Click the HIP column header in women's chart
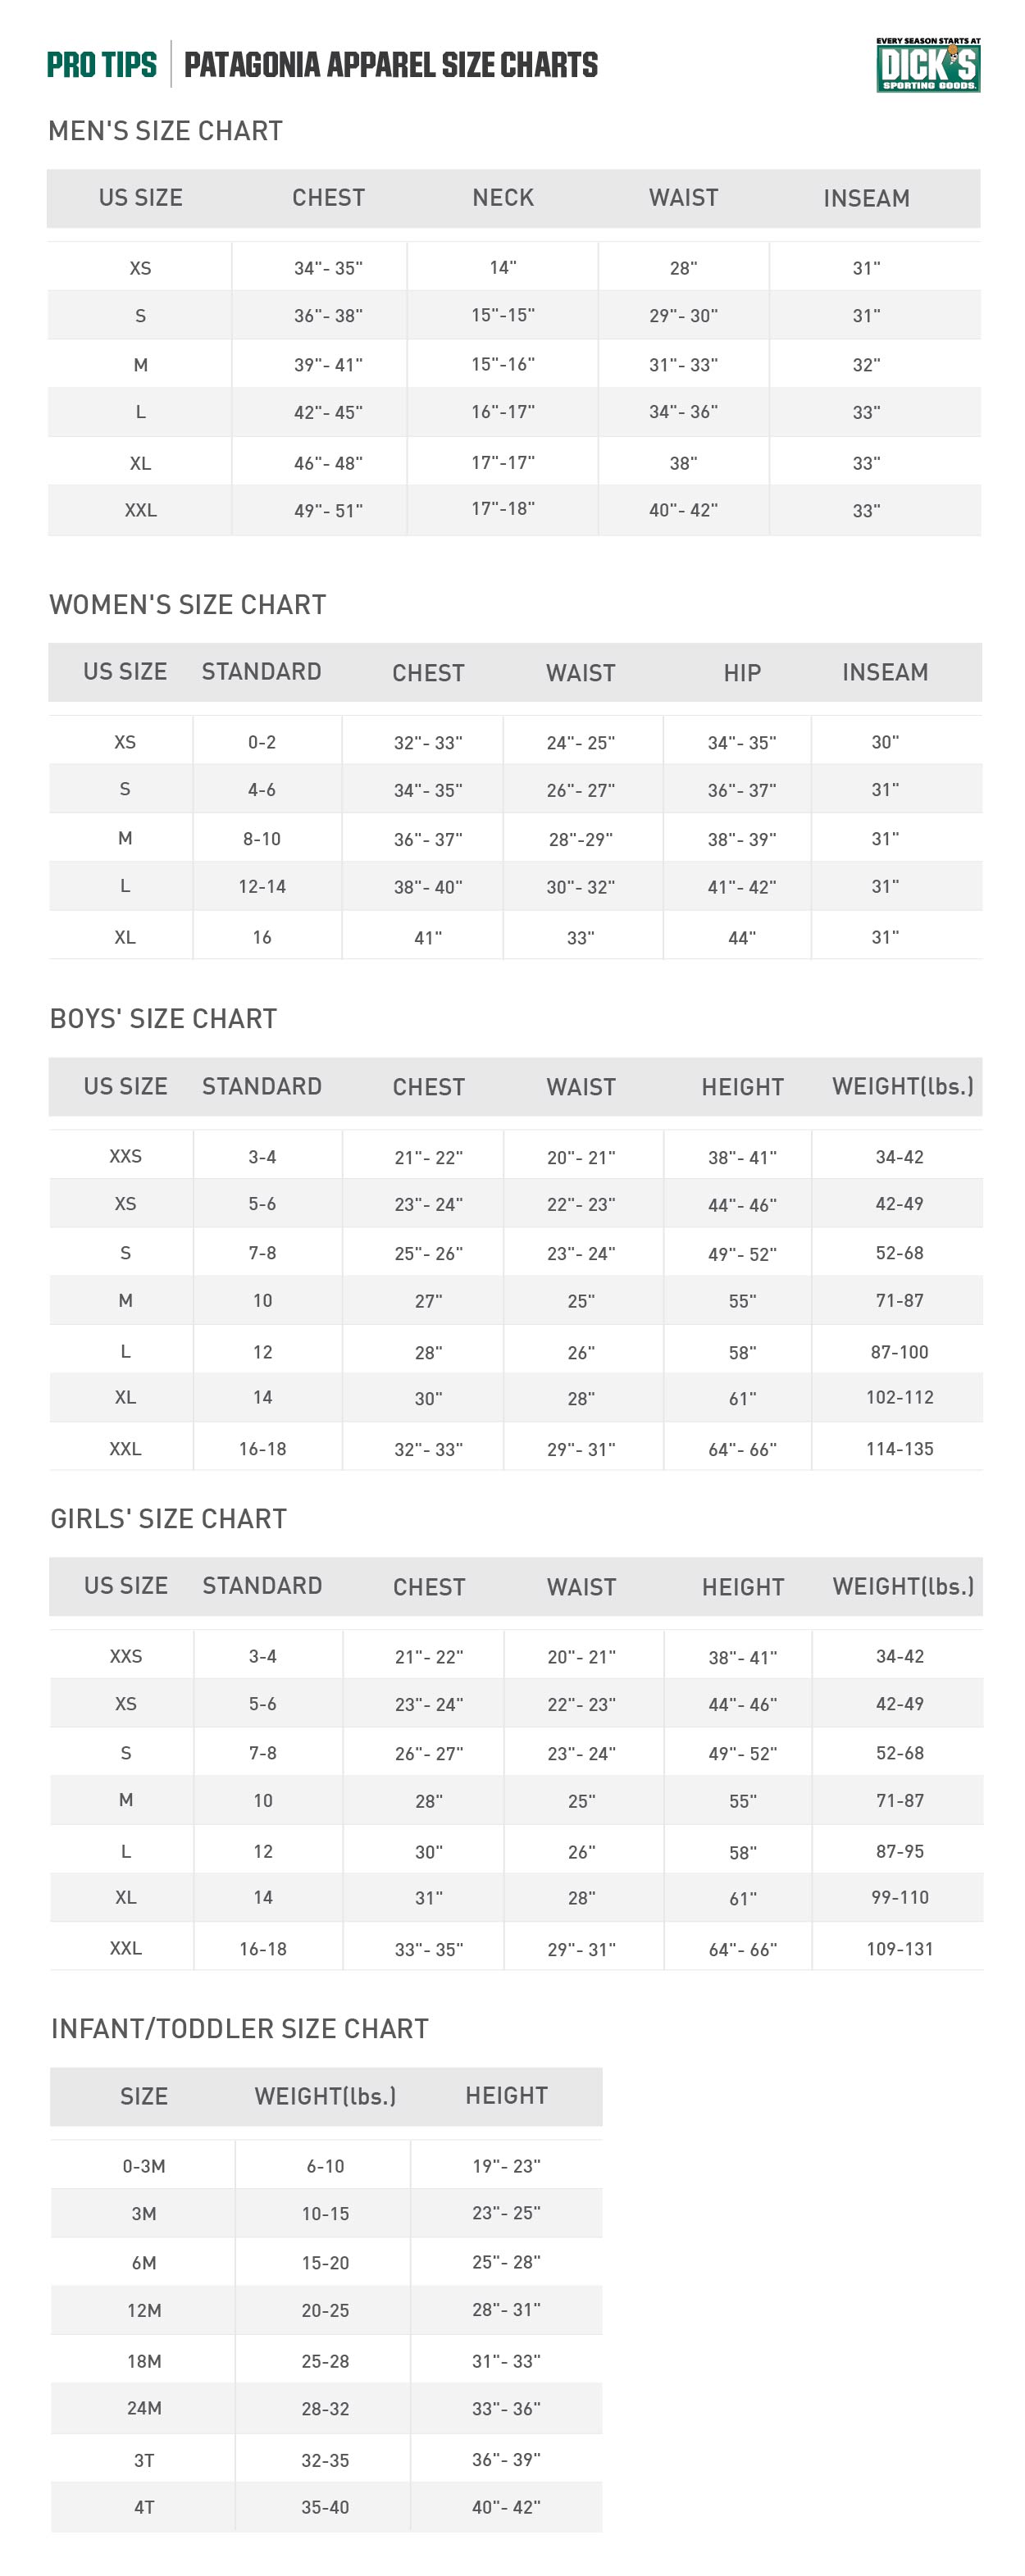This screenshot has height=2576, width=1025. 741,673
